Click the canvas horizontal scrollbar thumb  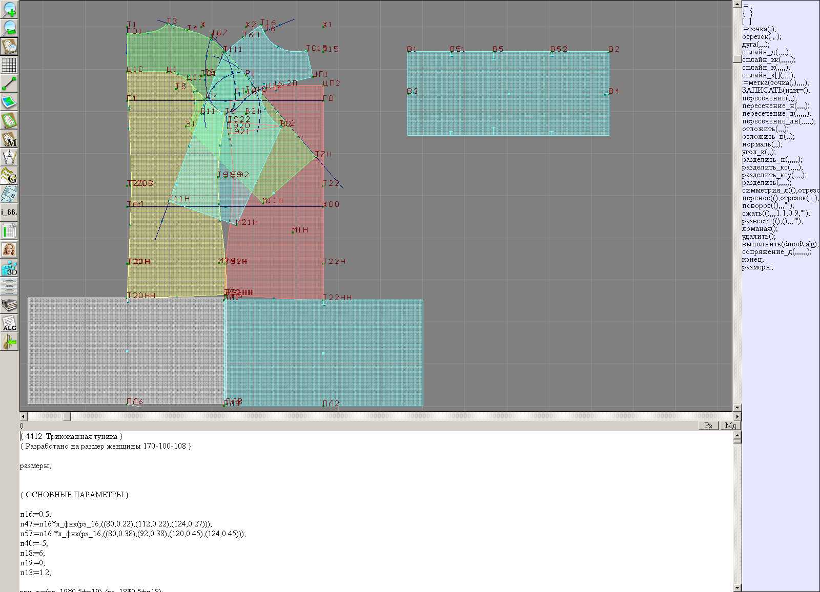pyautogui.click(x=67, y=417)
